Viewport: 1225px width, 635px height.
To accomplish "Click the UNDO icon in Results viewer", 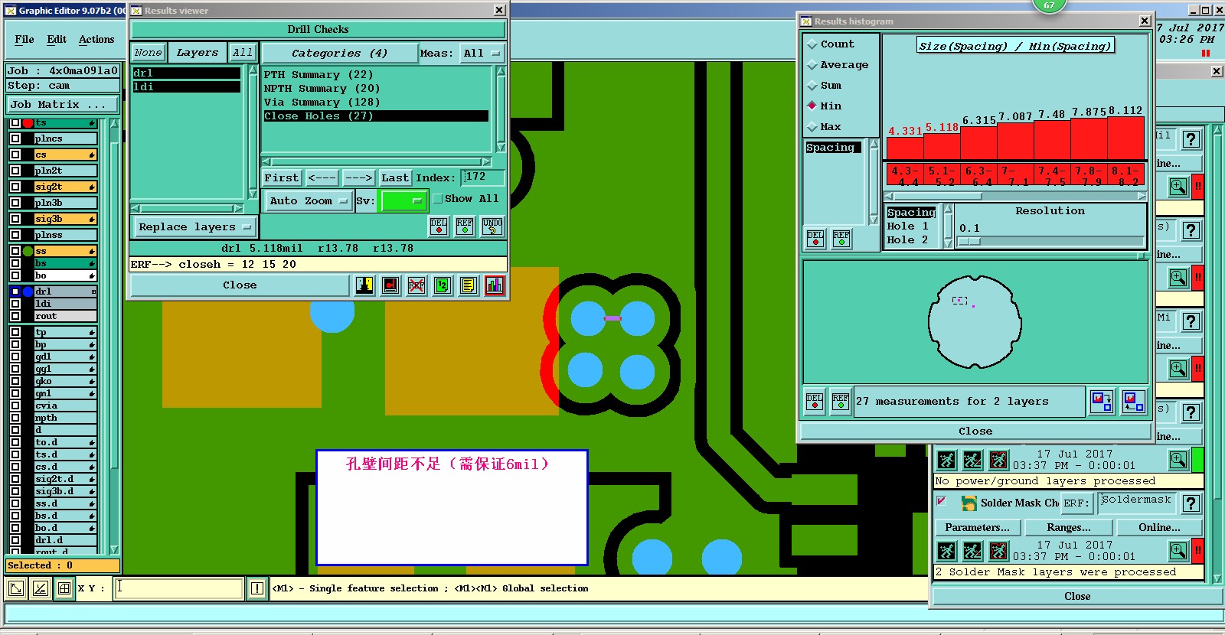I will [x=492, y=226].
